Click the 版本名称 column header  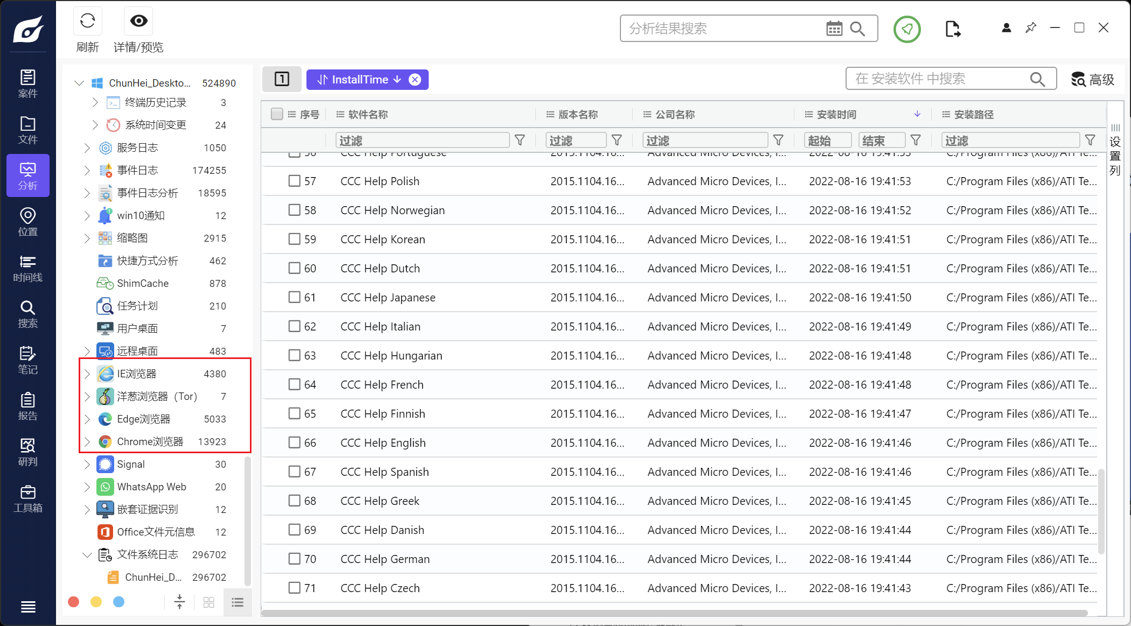coord(578,114)
